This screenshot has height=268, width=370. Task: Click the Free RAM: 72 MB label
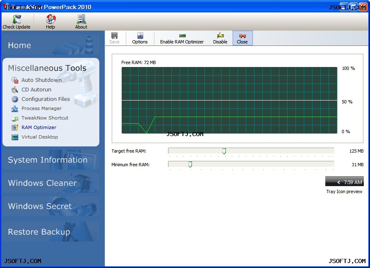coord(139,62)
